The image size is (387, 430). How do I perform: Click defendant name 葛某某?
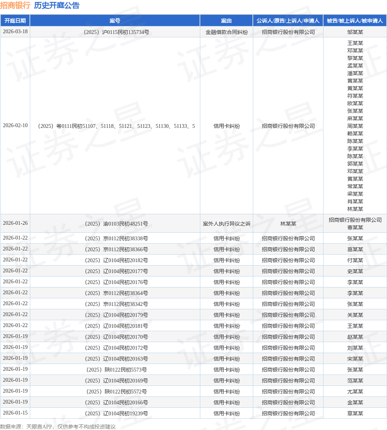(355, 249)
